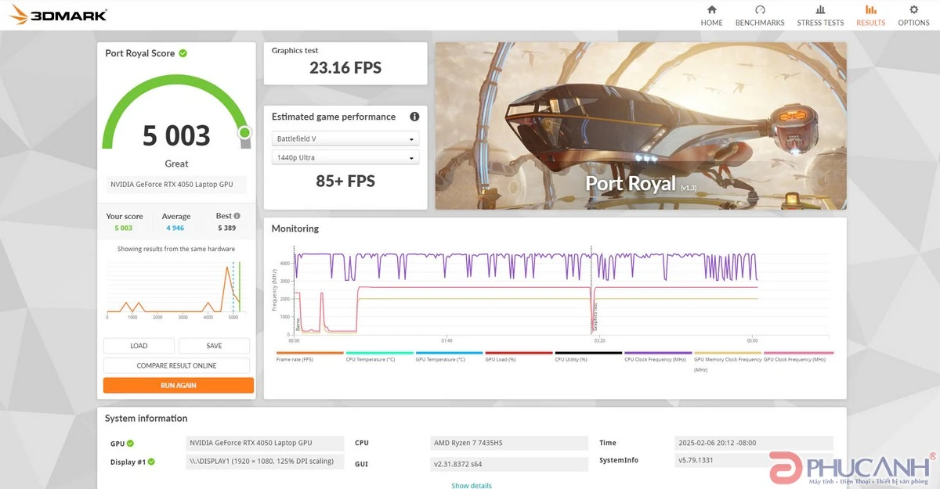Click COMPARE RESULT ONLINE

click(x=176, y=365)
